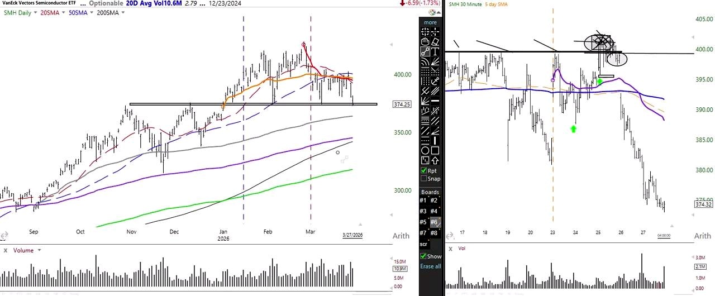This screenshot has height=296, width=715.
Task: Open the Arith scale menu on 30-minute chart
Action: (x=702, y=236)
